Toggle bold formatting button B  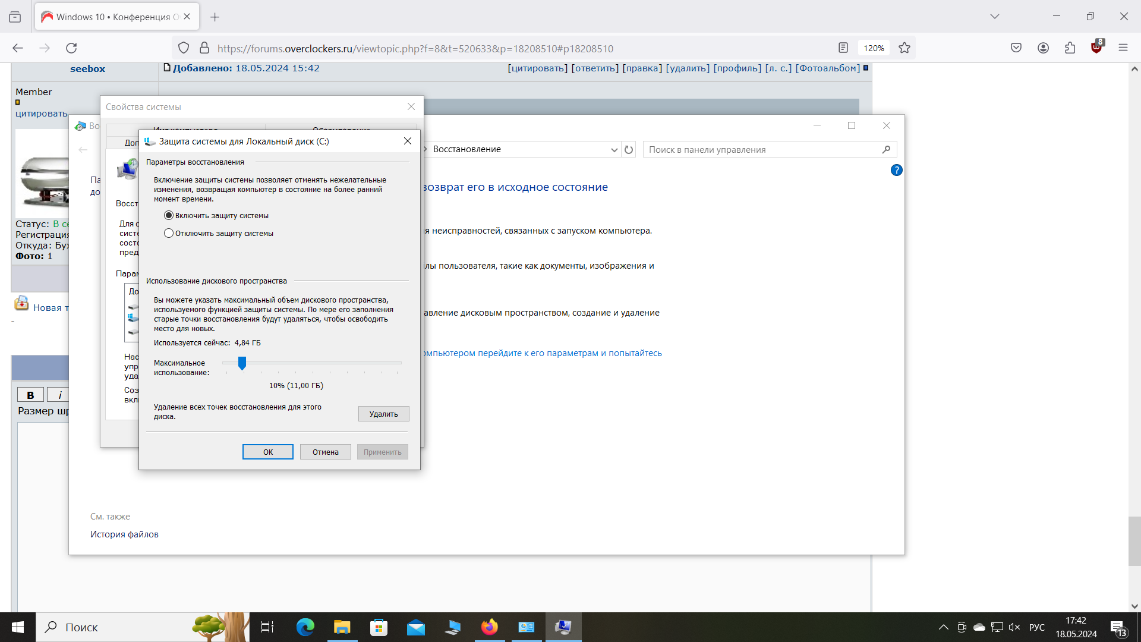[30, 395]
